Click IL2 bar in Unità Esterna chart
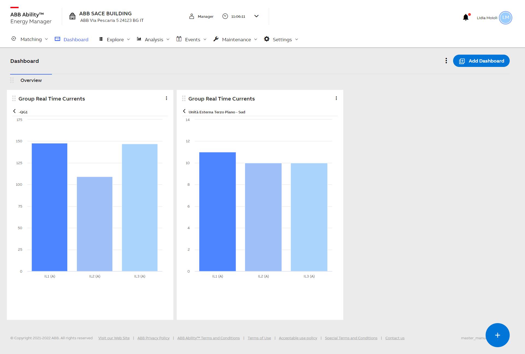 point(263,217)
